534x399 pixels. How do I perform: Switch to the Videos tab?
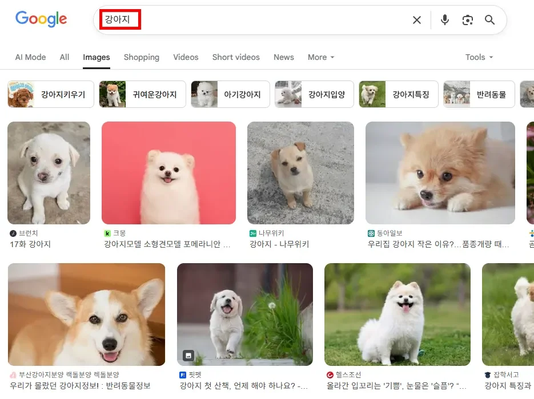click(x=186, y=57)
